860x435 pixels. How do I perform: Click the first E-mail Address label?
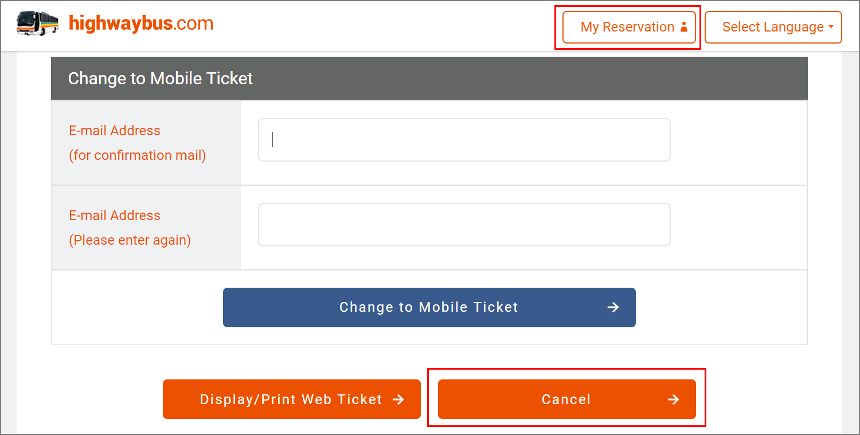pyautogui.click(x=115, y=131)
